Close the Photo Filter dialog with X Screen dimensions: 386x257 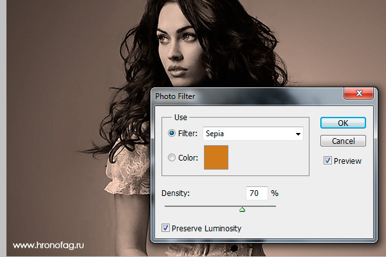point(359,93)
